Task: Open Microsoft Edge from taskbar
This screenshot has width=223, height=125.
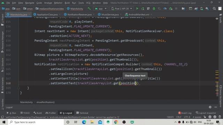Action: (84, 122)
